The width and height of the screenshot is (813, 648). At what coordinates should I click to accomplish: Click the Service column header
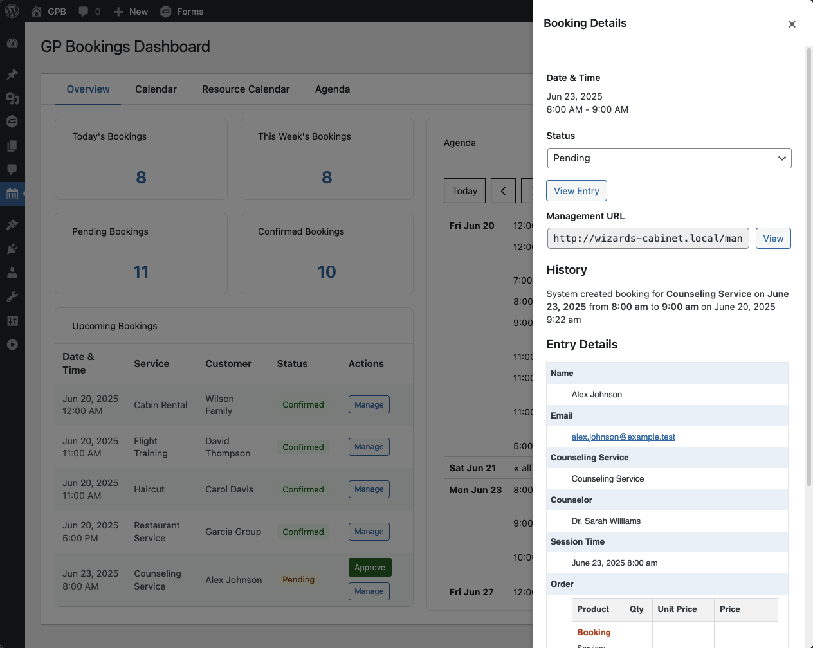pos(152,364)
